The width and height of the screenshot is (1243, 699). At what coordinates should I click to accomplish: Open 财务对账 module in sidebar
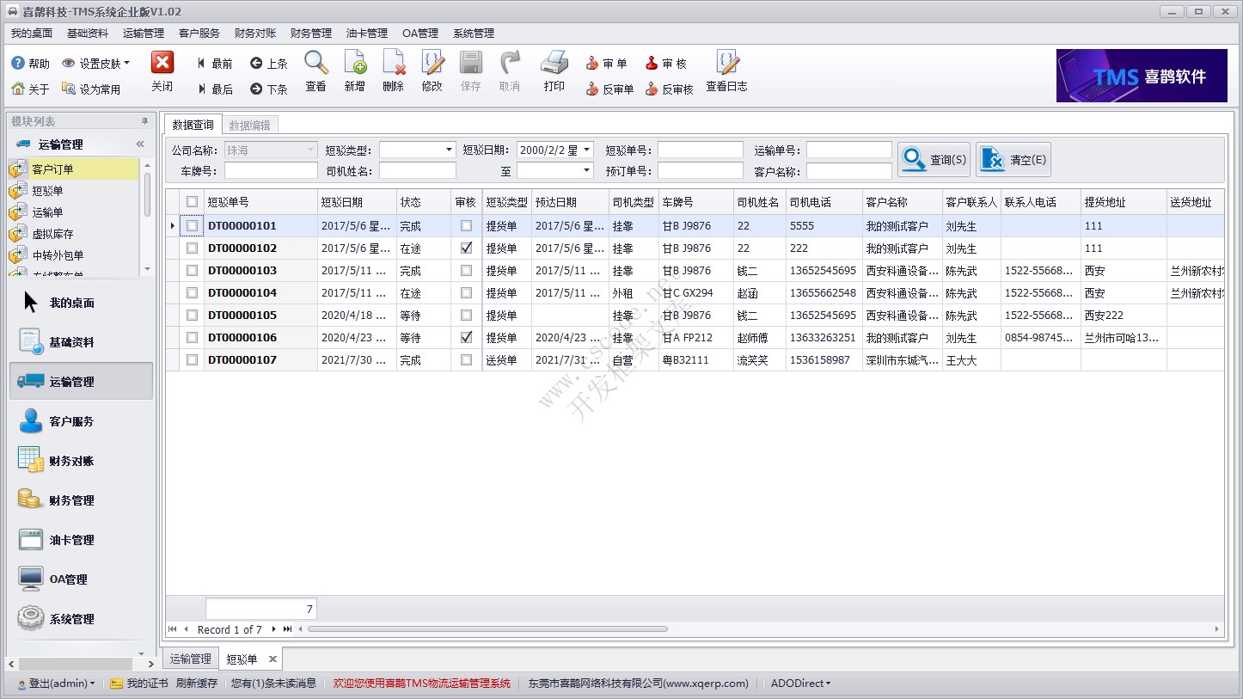[x=81, y=461]
